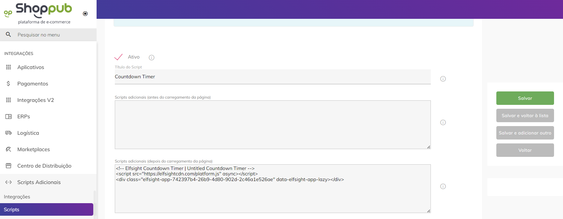Click the info icon beside Ativo
Viewport: 563px width, 219px height.
pos(152,58)
